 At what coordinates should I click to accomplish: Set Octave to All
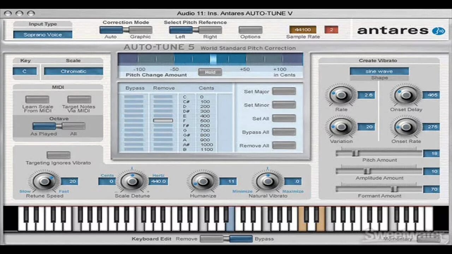[73, 126]
